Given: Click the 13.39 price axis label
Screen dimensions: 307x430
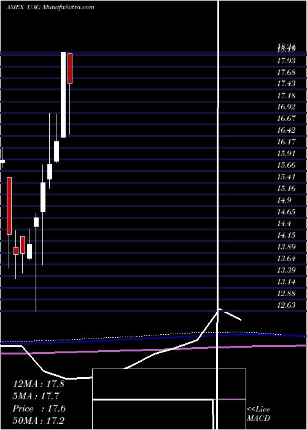Looking at the screenshot, I should pos(286,270).
